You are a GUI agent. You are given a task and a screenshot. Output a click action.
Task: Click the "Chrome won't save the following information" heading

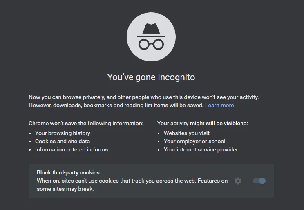[86, 123]
